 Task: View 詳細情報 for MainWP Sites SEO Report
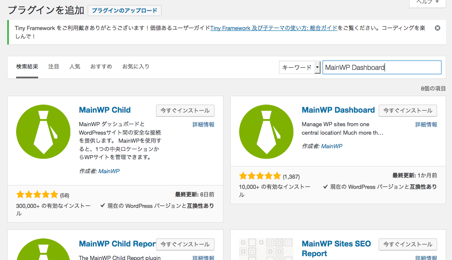426,257
